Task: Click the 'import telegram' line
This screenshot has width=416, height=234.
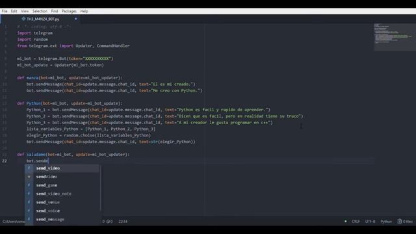Action: [x=34, y=33]
